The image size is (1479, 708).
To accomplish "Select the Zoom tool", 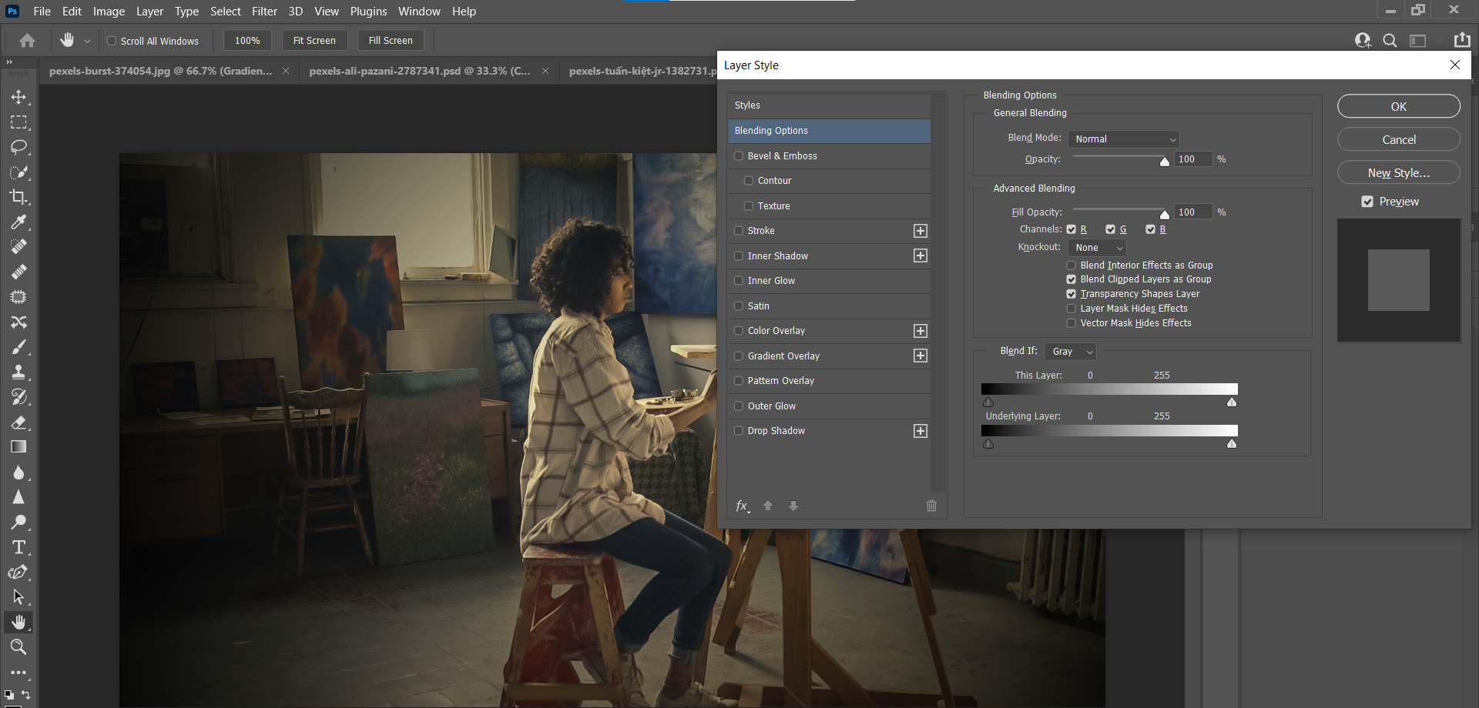I will click(x=19, y=647).
